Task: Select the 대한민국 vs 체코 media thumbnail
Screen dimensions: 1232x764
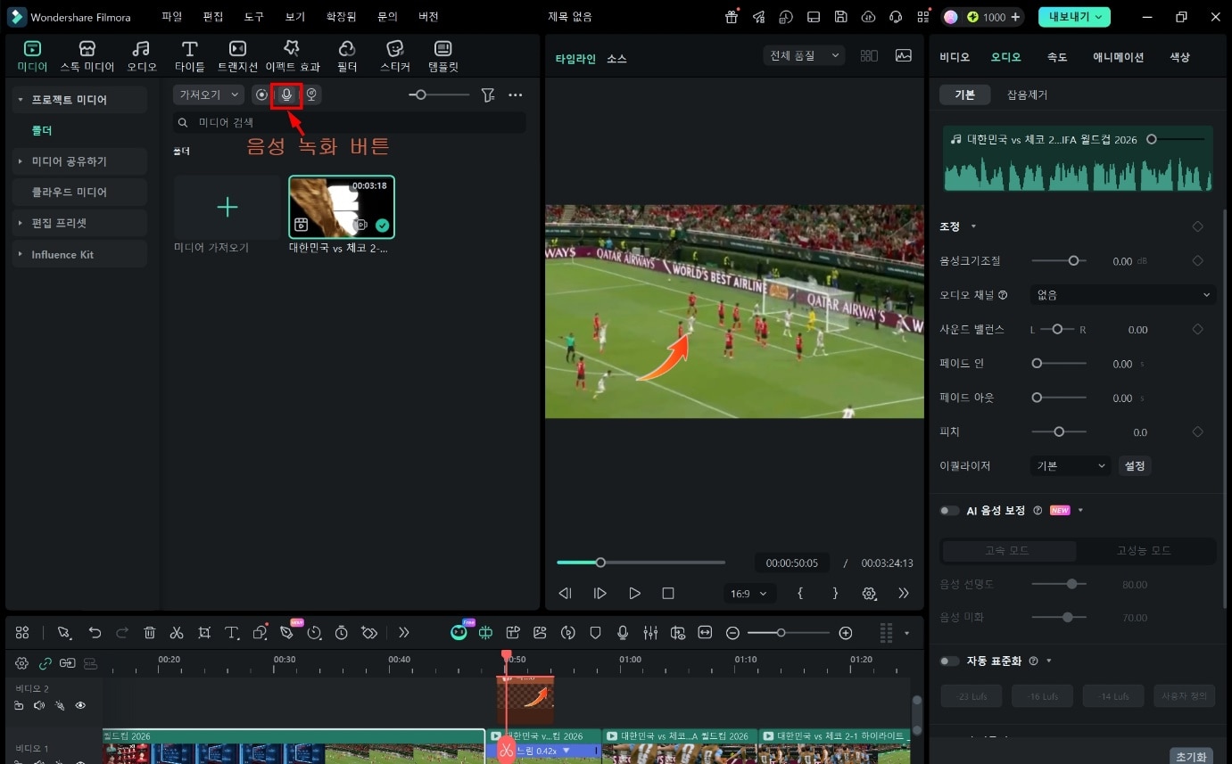Action: coord(342,207)
